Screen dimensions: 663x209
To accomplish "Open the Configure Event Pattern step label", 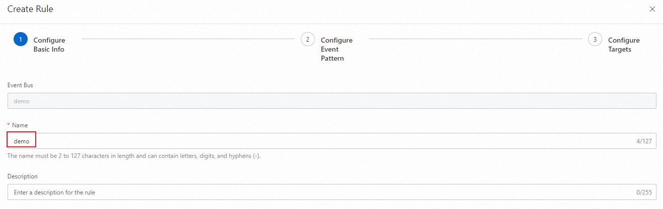I will tap(337, 49).
